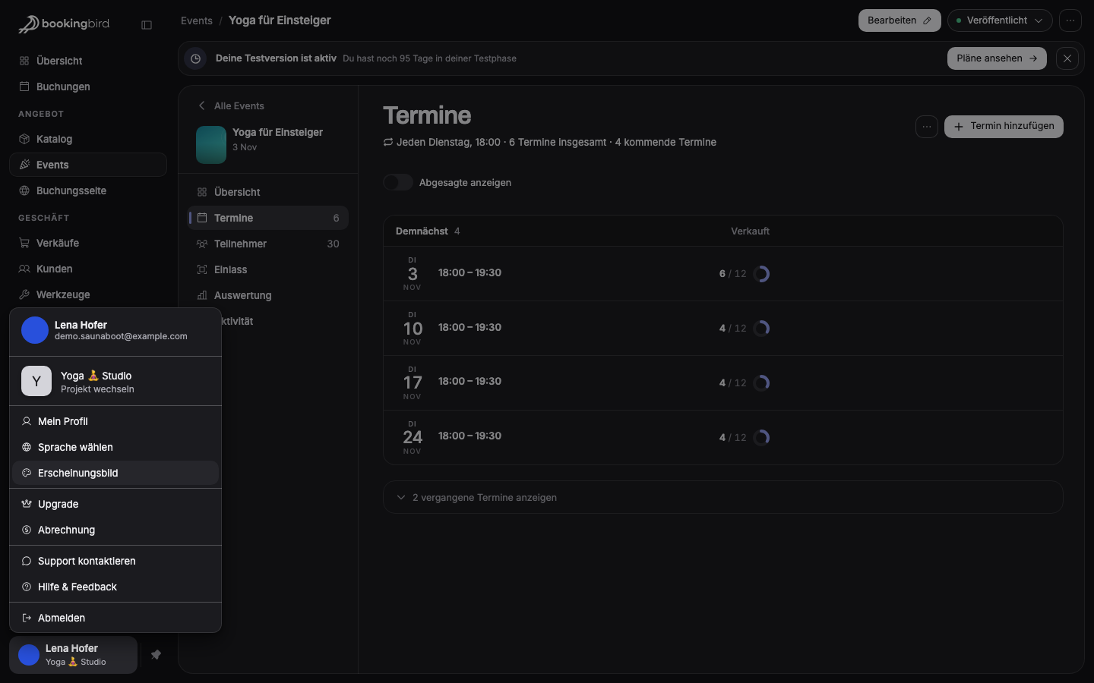Screen dimensions: 1094x683
Task: Open the Yoga für Einsteiger event thumbnail
Action: click(x=211, y=144)
